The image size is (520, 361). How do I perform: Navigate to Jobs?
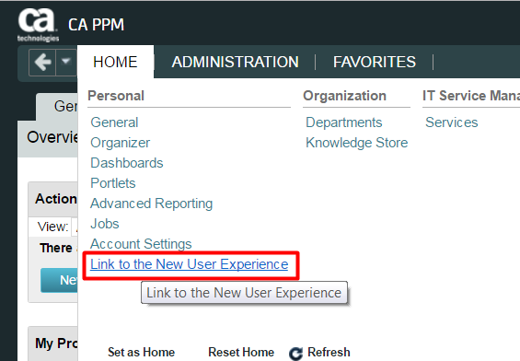point(105,224)
